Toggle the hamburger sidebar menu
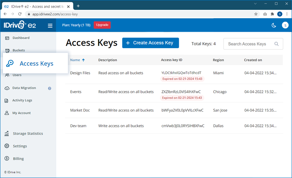The height and width of the screenshot is (178, 292). tap(50, 26)
